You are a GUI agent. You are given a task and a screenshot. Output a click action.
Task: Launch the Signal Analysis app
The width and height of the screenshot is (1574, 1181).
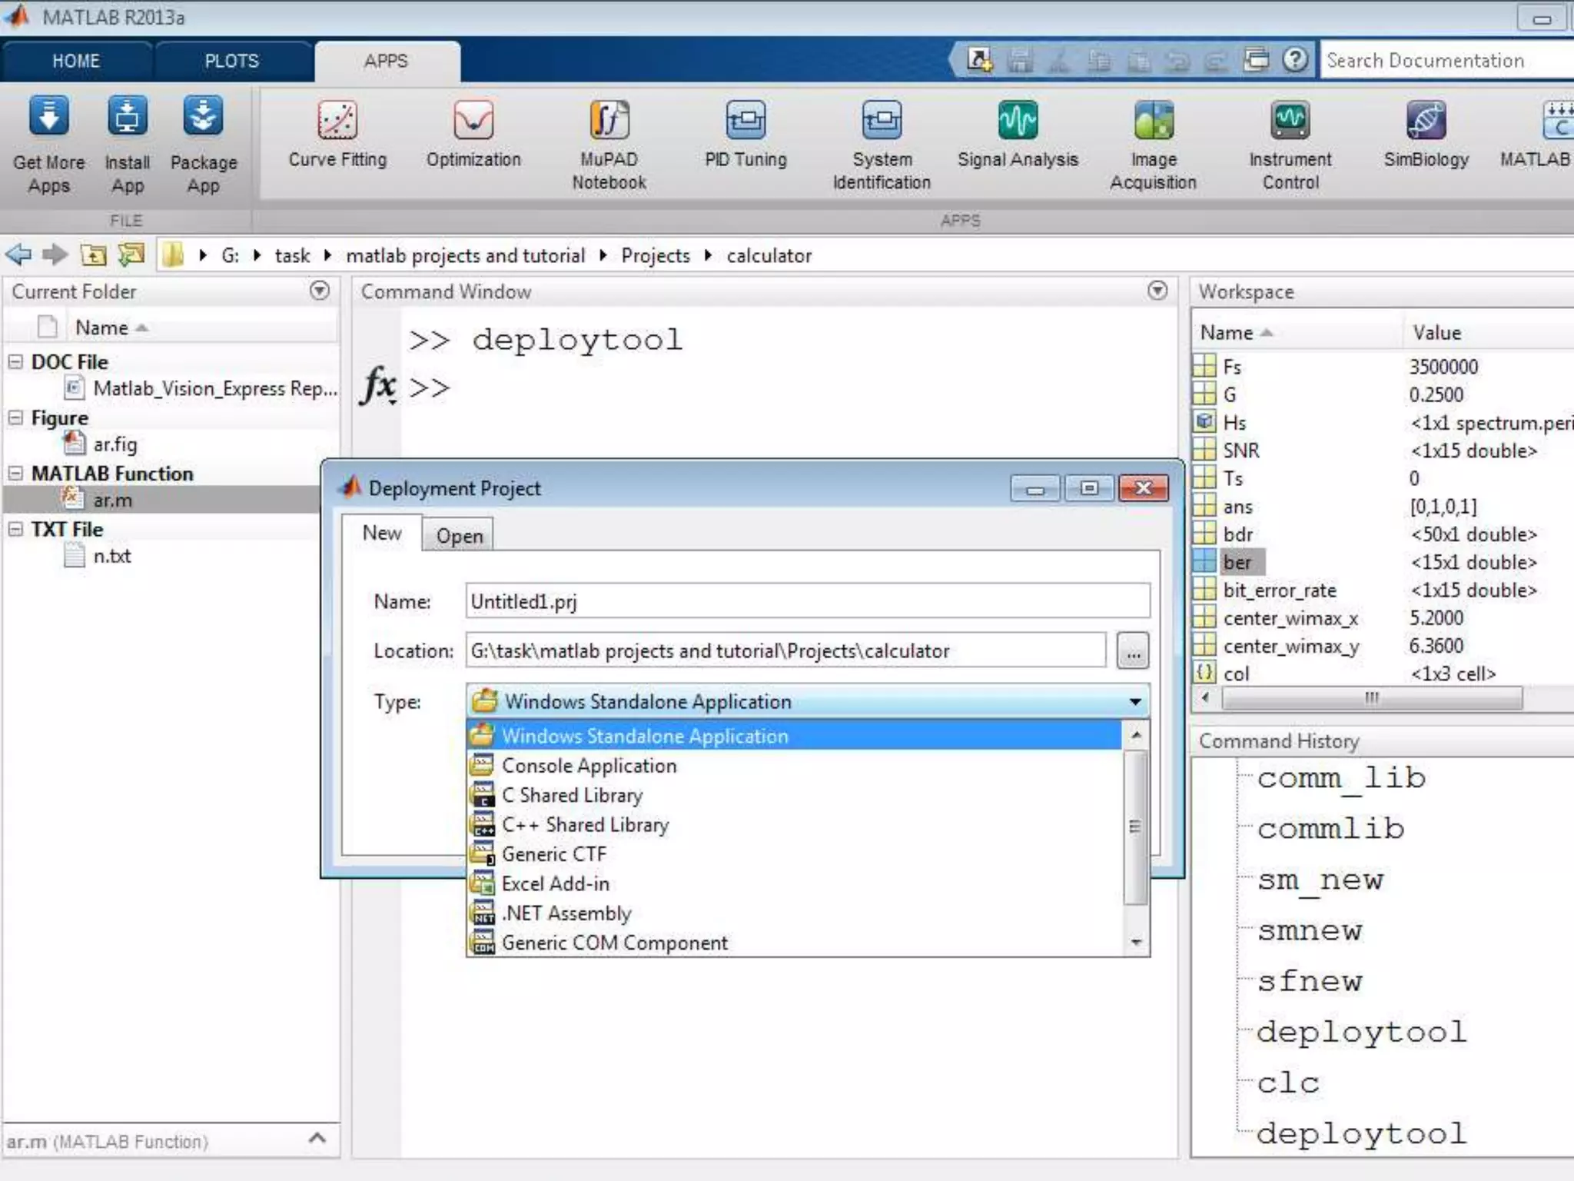[1018, 135]
